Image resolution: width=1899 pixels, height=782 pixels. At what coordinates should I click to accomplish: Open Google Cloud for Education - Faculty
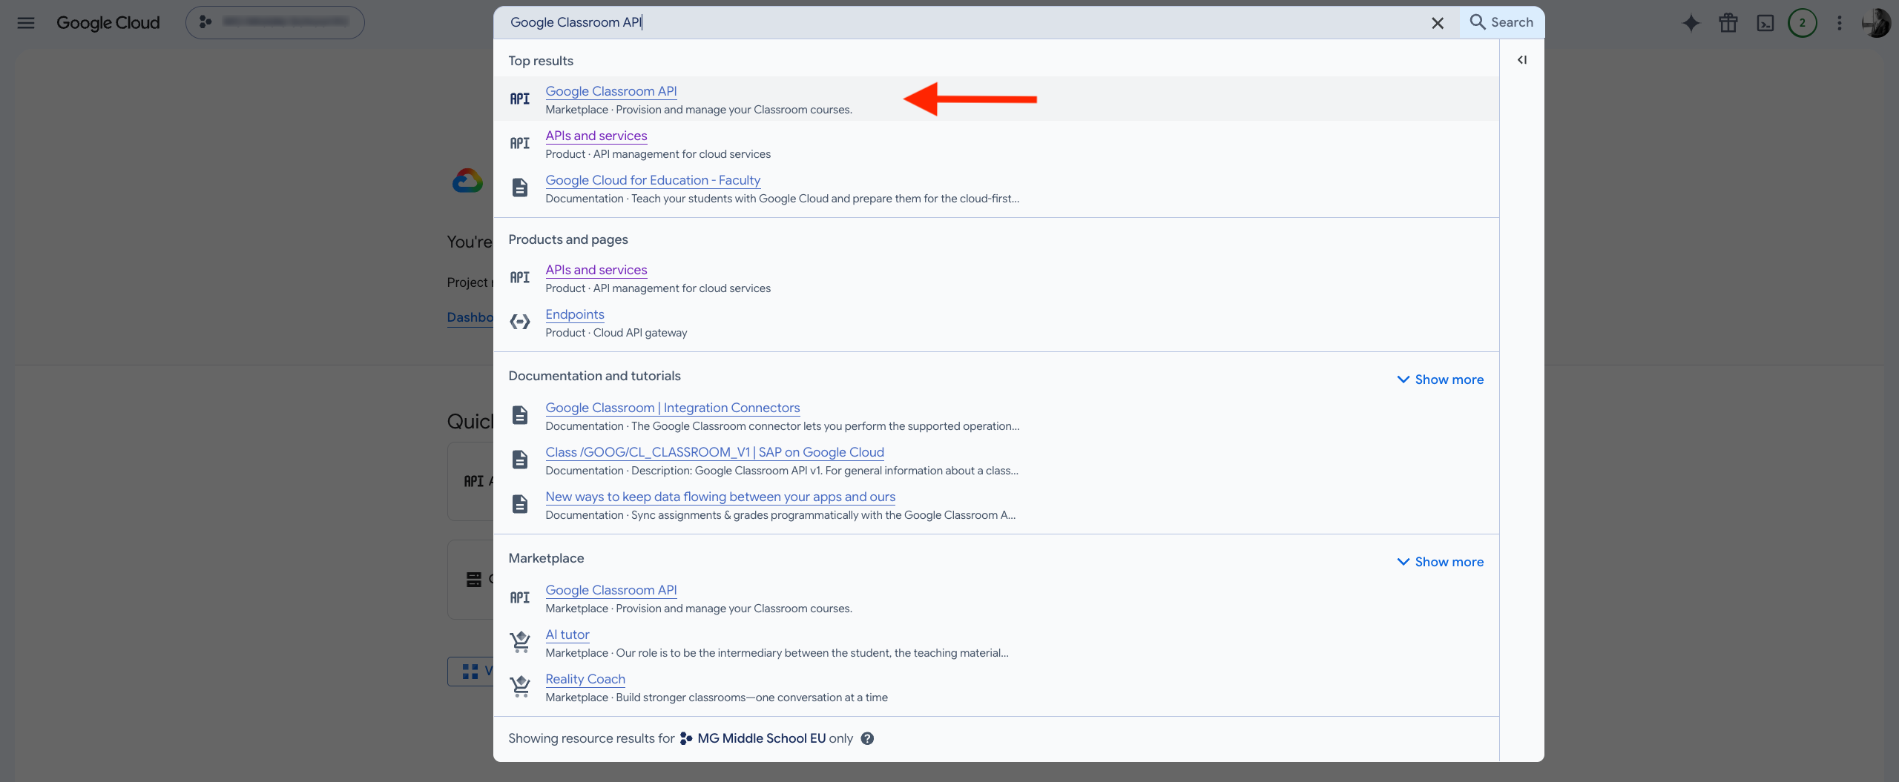(x=652, y=180)
